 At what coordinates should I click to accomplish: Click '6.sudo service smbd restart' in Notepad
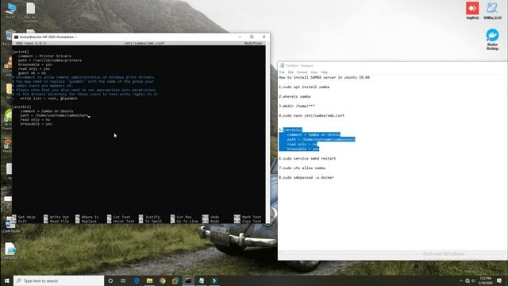point(307,159)
